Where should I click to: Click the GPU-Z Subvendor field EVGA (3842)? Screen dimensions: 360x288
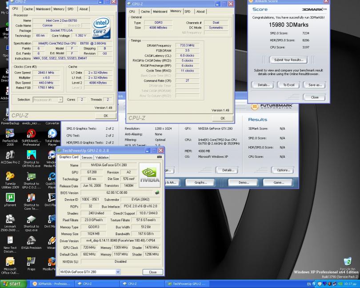140,200
